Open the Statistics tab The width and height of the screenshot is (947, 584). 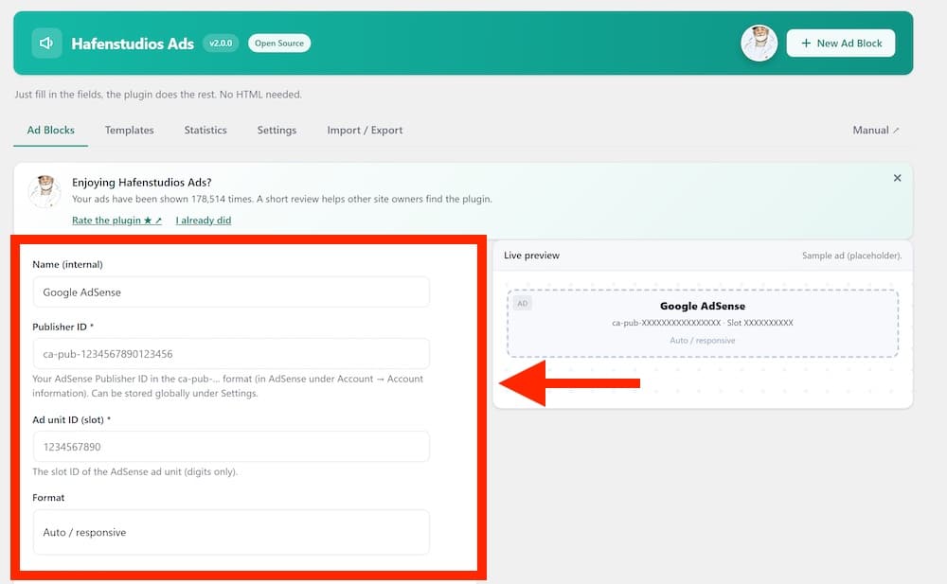(x=205, y=130)
